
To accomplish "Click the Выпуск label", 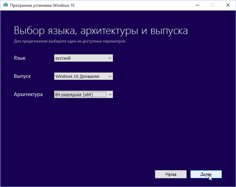I will (x=22, y=76).
